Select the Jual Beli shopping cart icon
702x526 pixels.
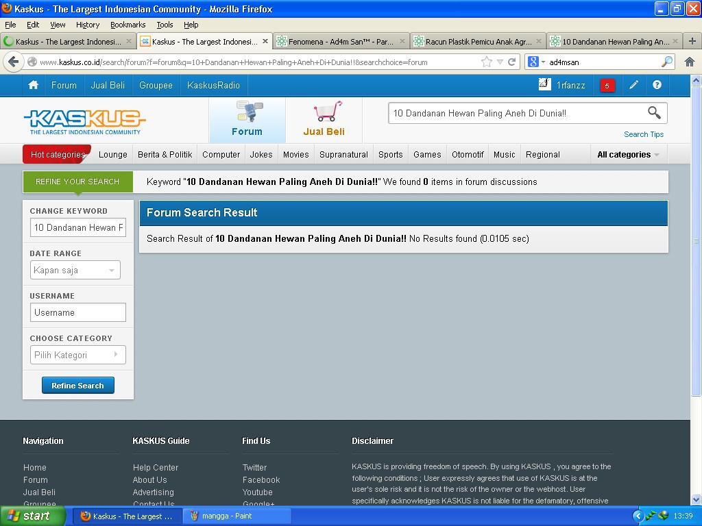[324, 120]
